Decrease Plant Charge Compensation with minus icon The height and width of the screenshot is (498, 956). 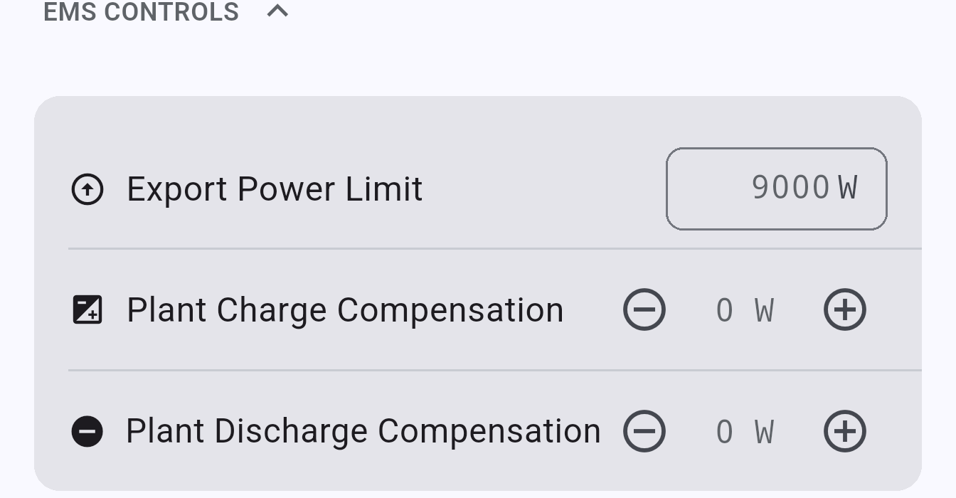point(644,310)
